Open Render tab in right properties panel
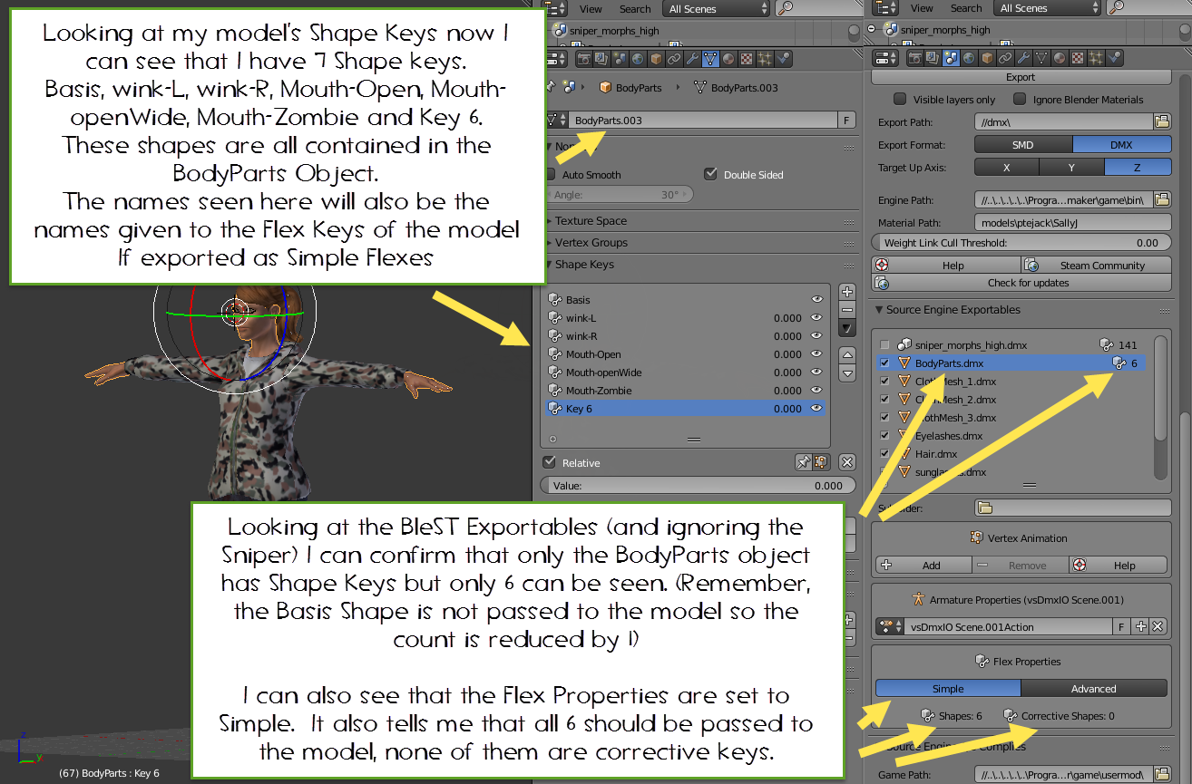 (x=914, y=59)
